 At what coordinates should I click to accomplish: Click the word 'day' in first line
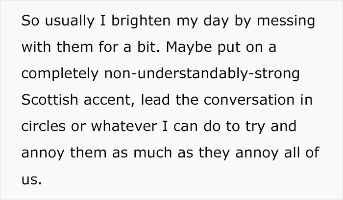[216, 22]
